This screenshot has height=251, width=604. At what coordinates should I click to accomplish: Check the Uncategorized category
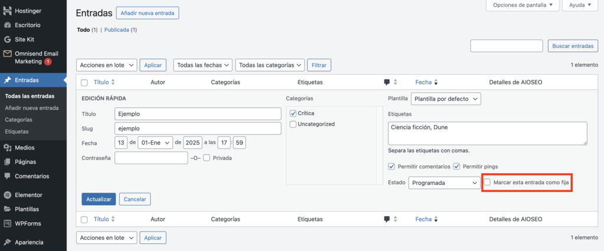(293, 124)
